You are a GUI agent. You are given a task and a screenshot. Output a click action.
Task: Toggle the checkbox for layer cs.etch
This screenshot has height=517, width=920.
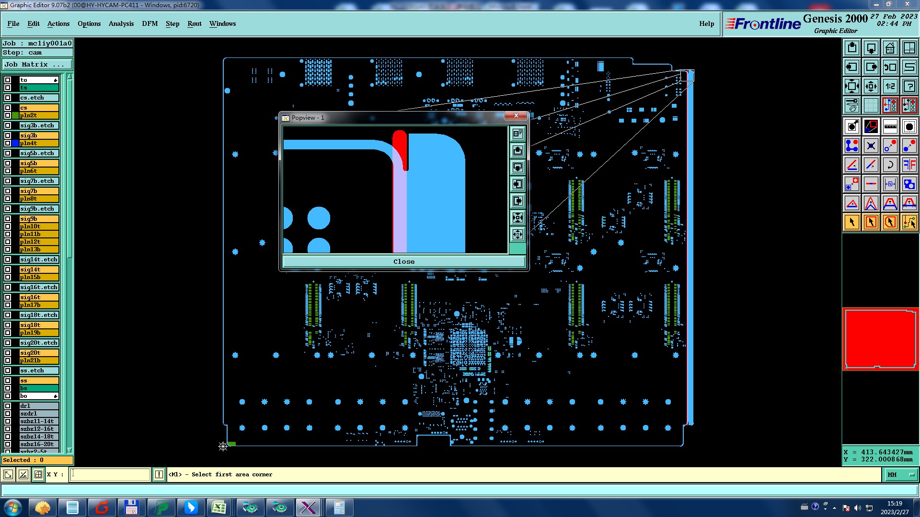click(8, 98)
